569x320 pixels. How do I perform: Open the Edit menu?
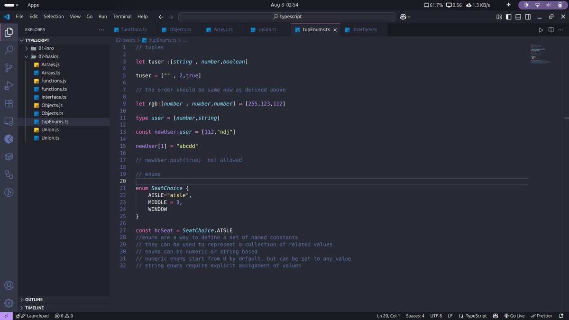click(34, 17)
